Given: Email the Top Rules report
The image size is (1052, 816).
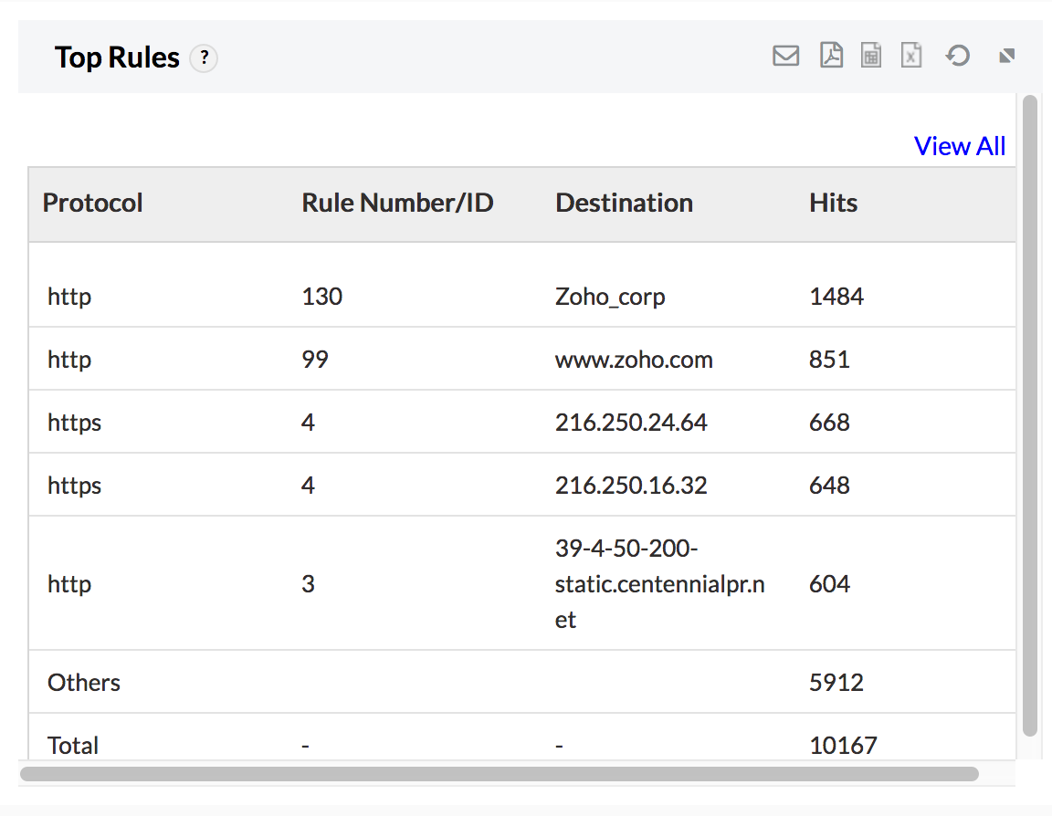Looking at the screenshot, I should (785, 57).
